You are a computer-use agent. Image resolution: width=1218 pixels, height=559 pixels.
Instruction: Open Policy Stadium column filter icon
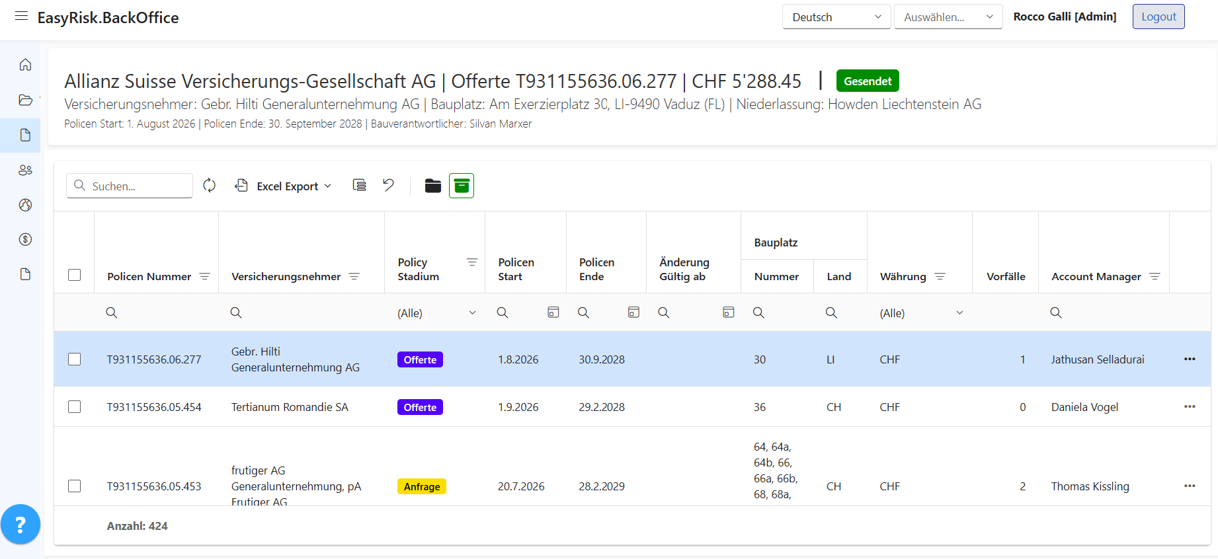pyautogui.click(x=472, y=262)
